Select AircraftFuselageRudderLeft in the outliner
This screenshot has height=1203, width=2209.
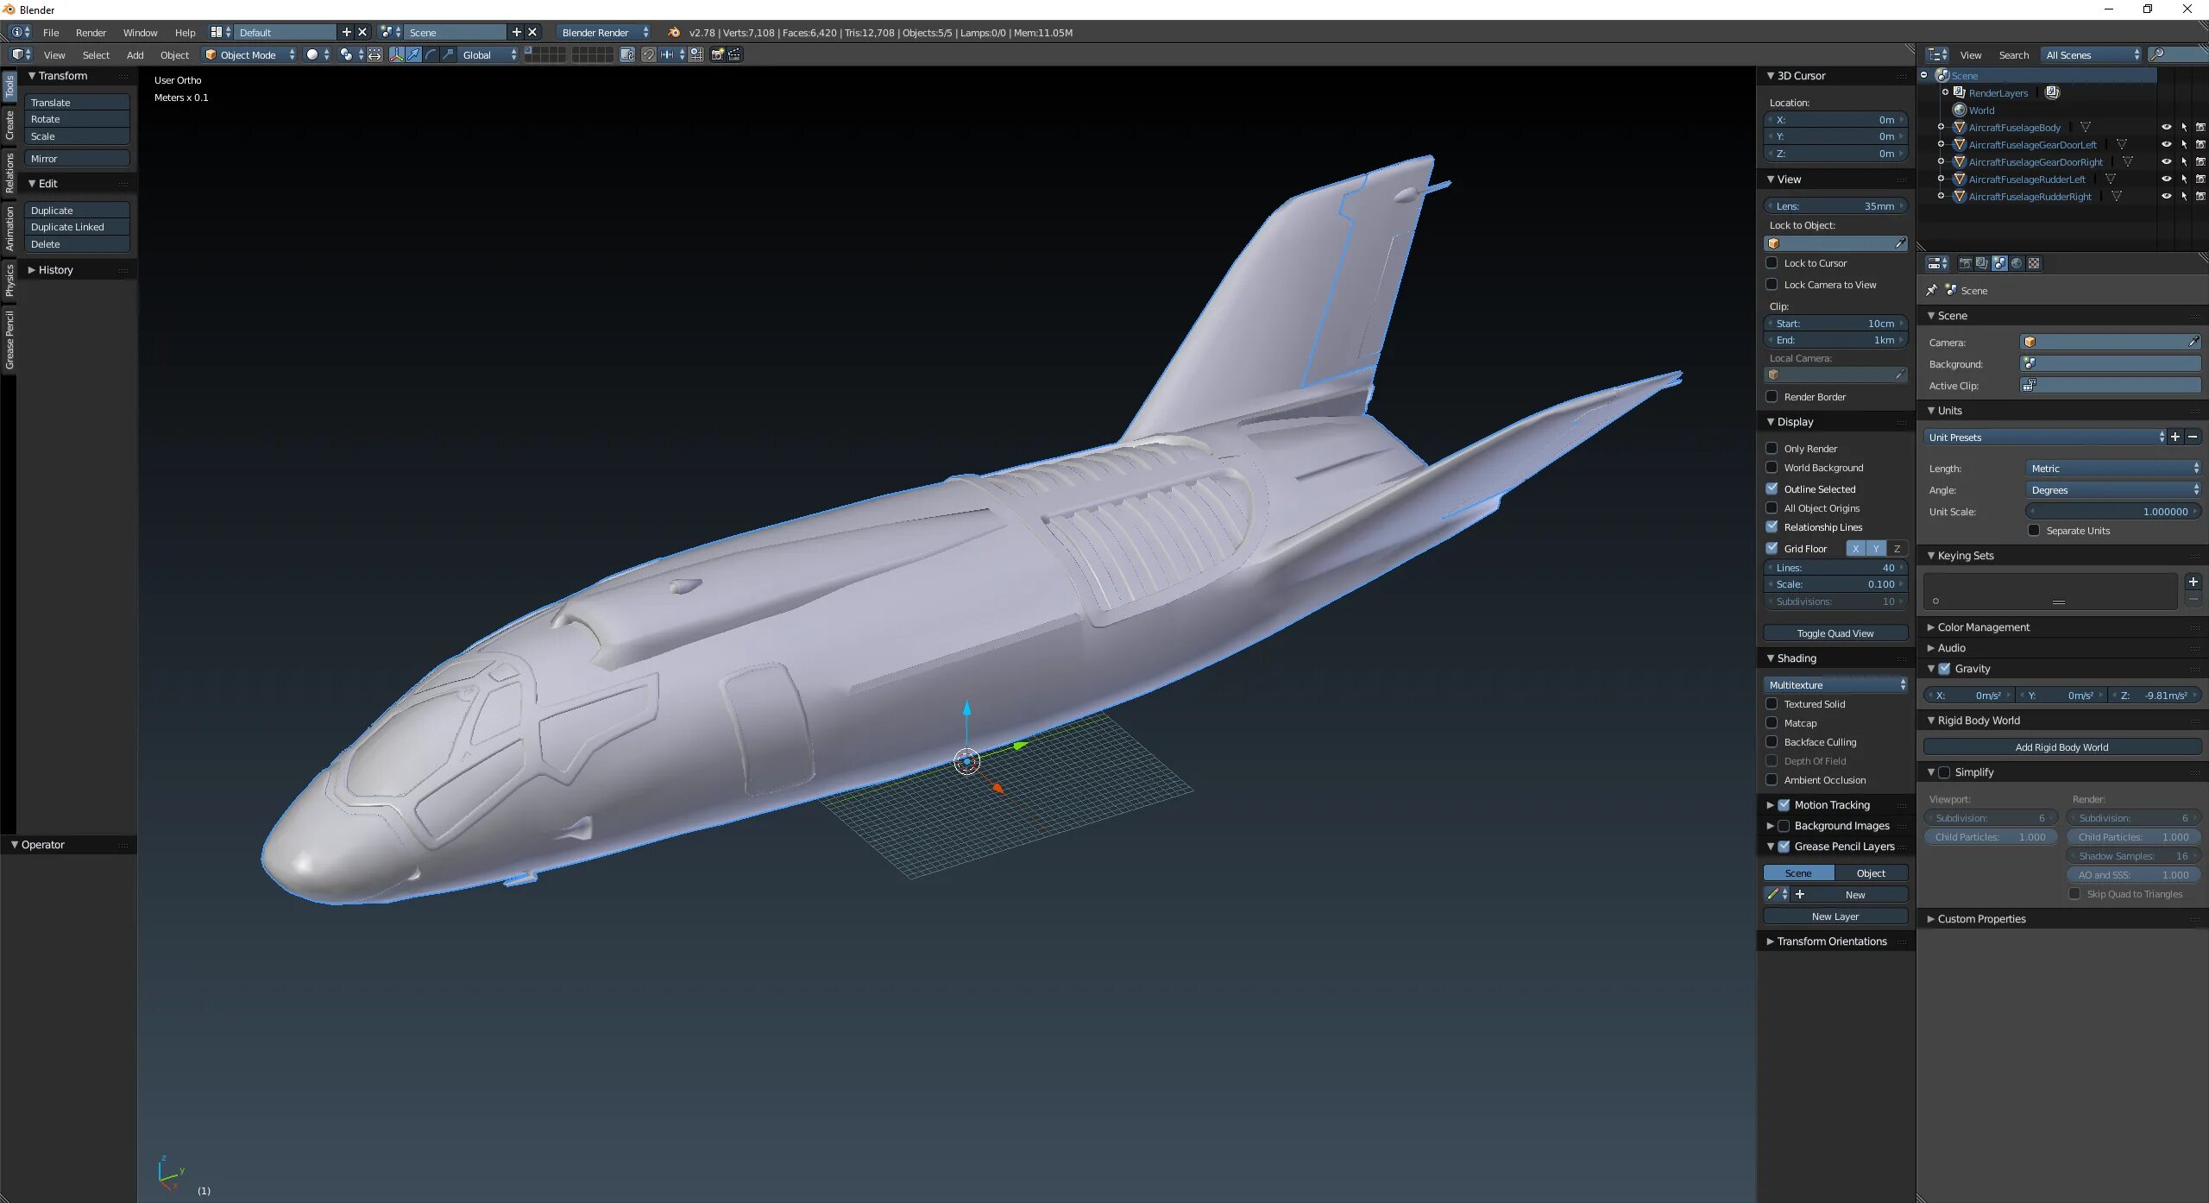(2026, 180)
